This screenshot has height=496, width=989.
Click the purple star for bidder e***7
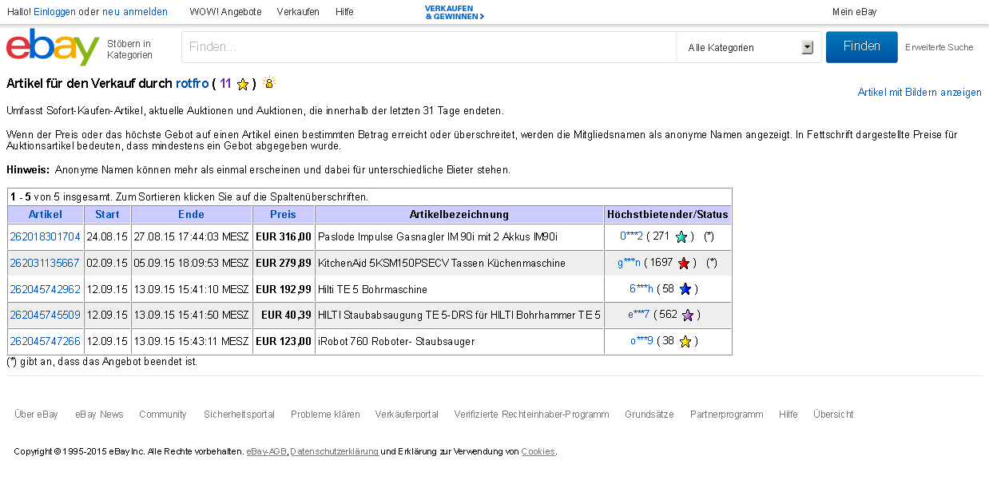tap(687, 315)
